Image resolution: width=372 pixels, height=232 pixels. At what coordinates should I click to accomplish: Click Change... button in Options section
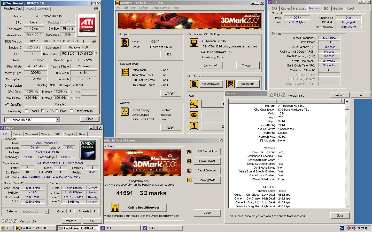tap(171, 127)
